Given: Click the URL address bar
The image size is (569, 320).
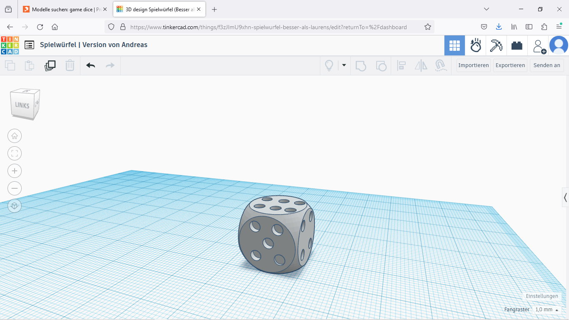Looking at the screenshot, I should tap(269, 27).
